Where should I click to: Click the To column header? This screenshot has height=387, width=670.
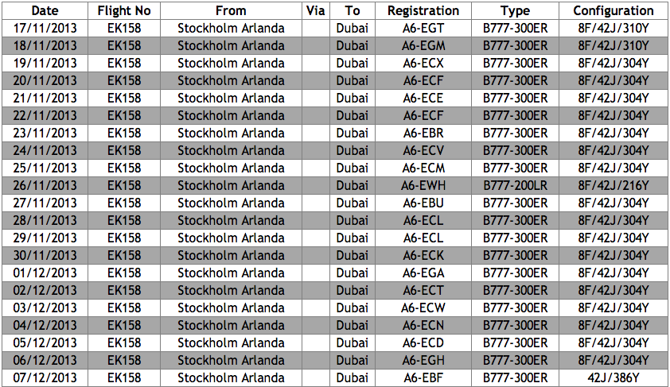coord(353,11)
